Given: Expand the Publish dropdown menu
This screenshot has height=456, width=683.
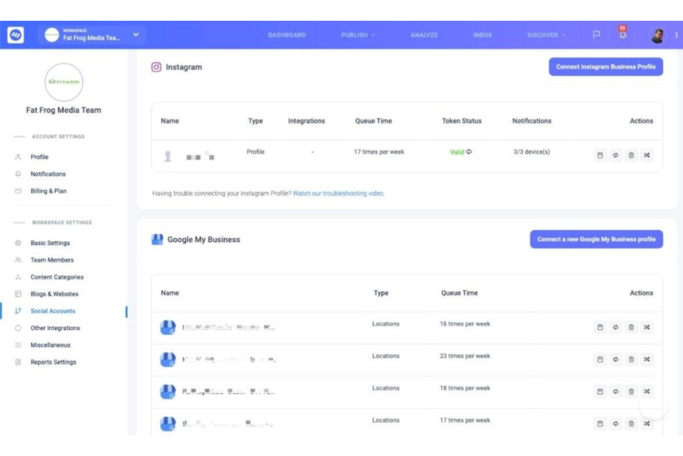Looking at the screenshot, I should pos(358,35).
